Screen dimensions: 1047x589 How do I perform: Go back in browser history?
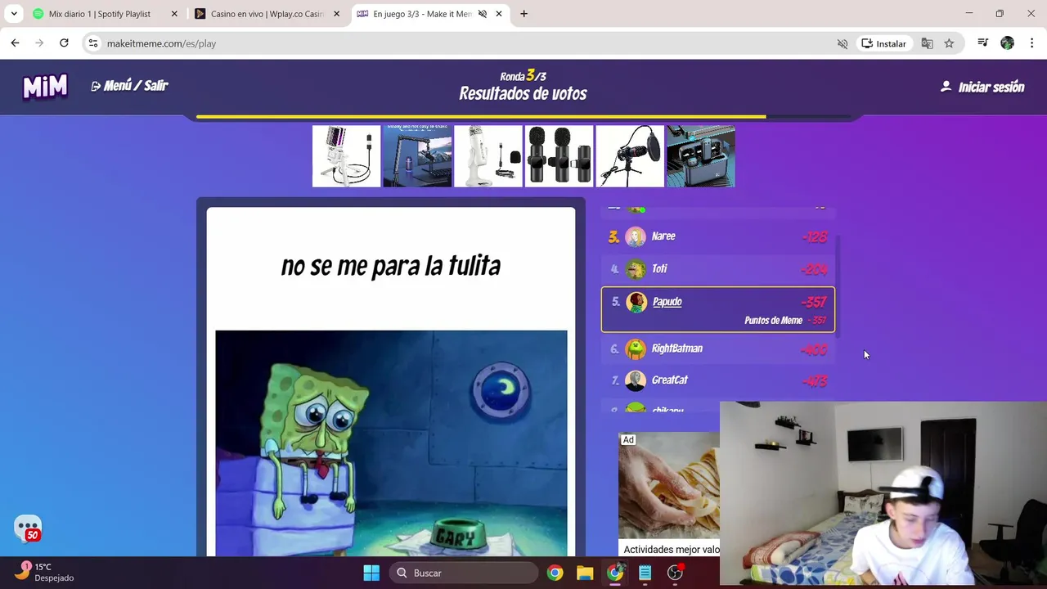click(15, 43)
